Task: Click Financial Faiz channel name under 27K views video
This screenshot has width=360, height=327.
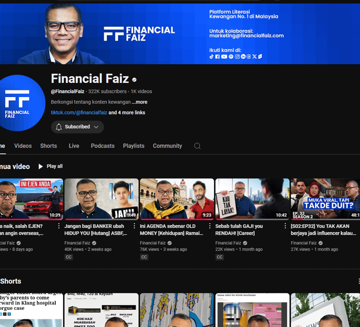Action: point(304,243)
